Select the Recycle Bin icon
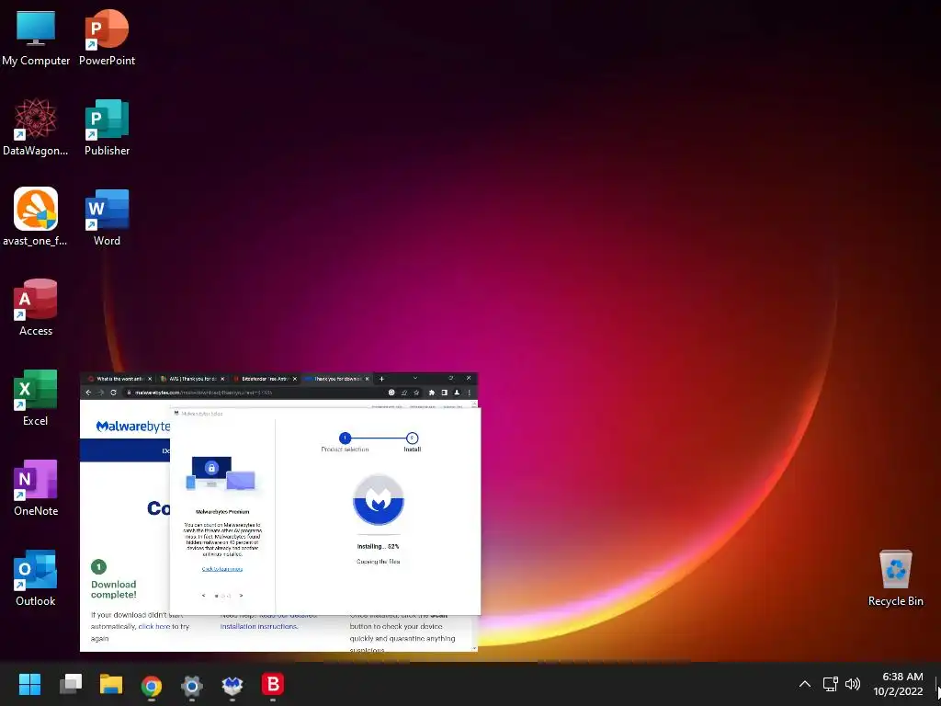 tap(895, 577)
